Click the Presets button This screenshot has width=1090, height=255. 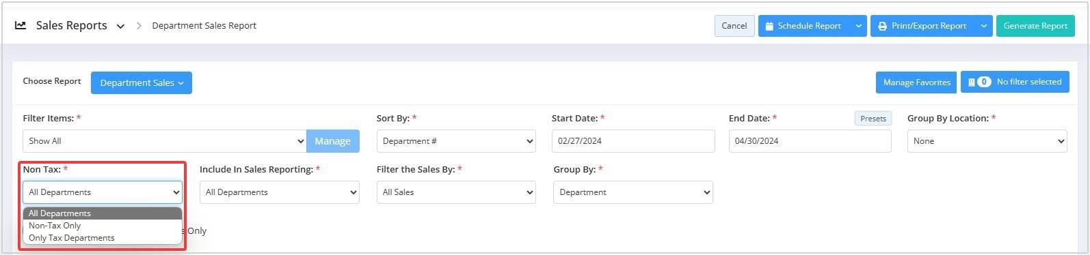[873, 119]
